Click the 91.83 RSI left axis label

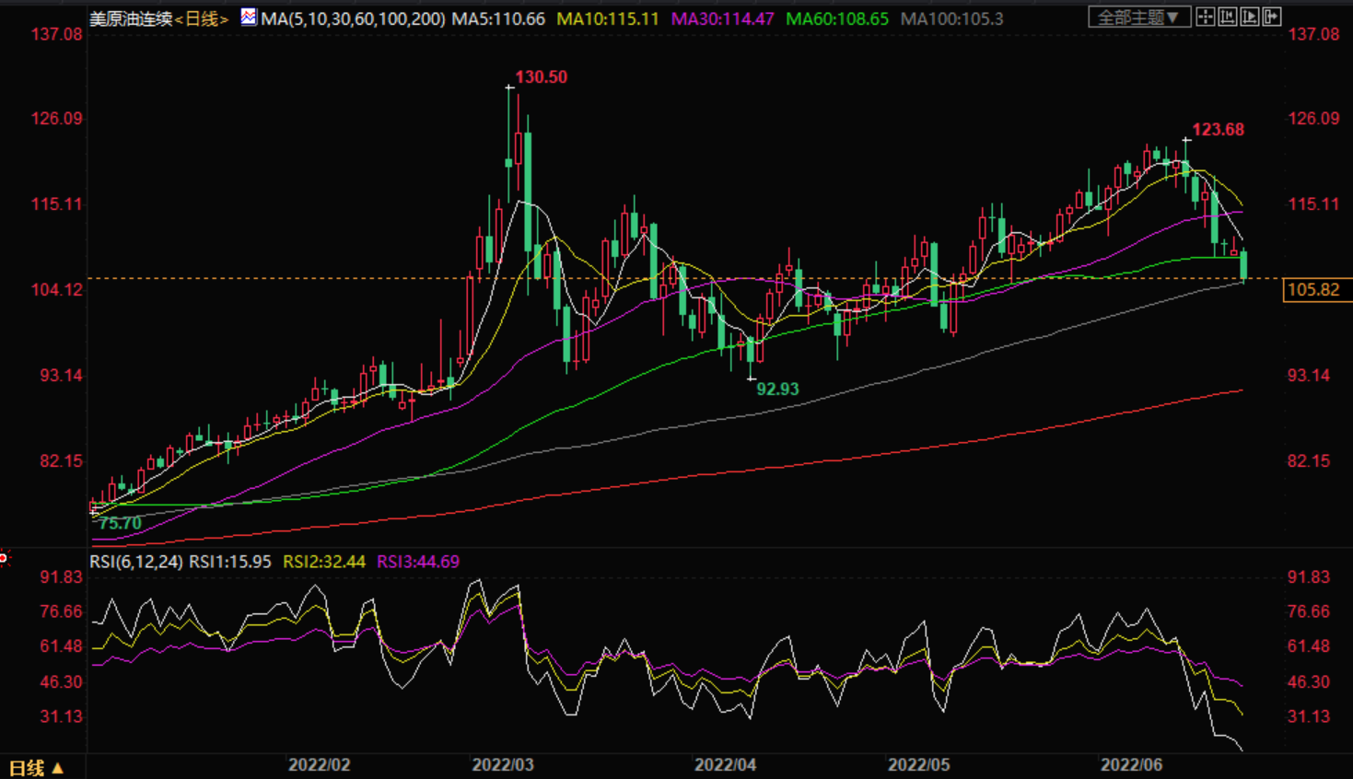point(61,577)
